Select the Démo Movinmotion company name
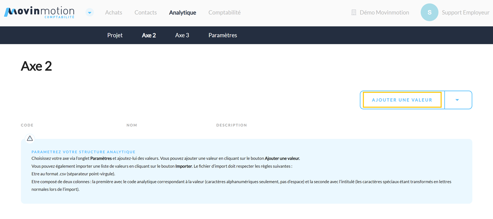The image size is (493, 219). click(x=384, y=12)
